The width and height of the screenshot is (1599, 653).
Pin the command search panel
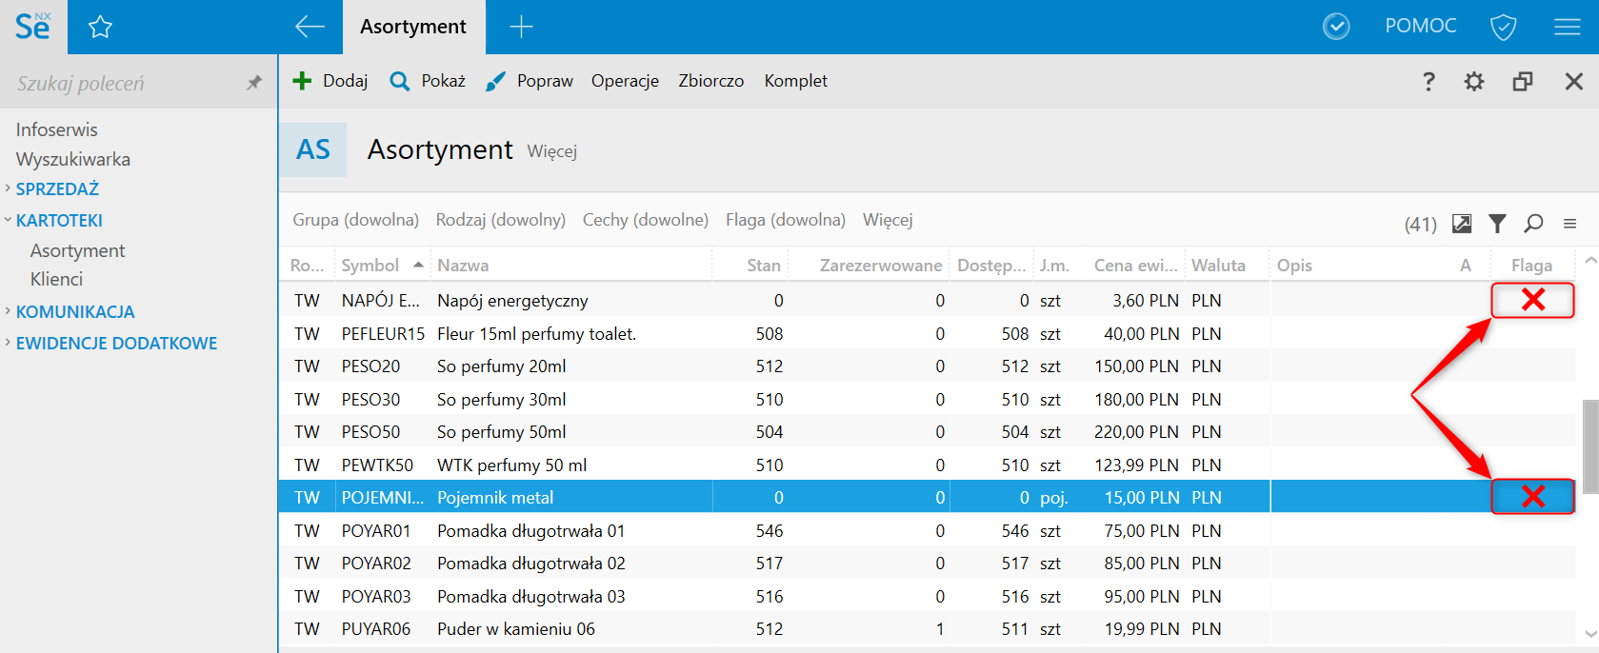253,83
